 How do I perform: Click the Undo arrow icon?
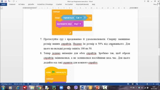[9, 1]
